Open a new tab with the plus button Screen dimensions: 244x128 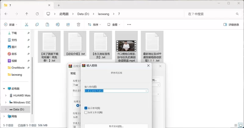(59, 5)
